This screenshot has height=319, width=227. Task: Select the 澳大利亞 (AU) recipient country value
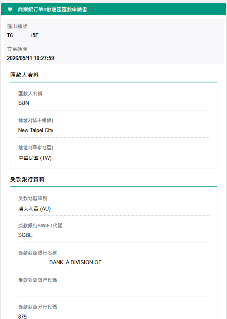(34, 209)
